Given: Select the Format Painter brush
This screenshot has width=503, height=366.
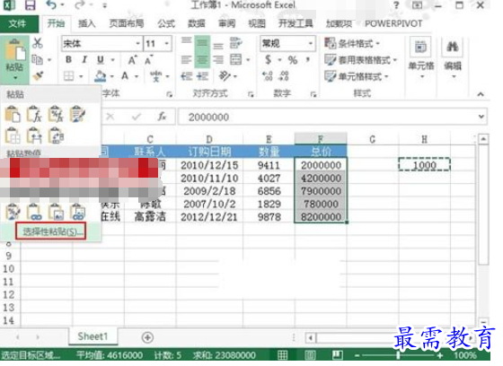Looking at the screenshot, I should click(38, 76).
